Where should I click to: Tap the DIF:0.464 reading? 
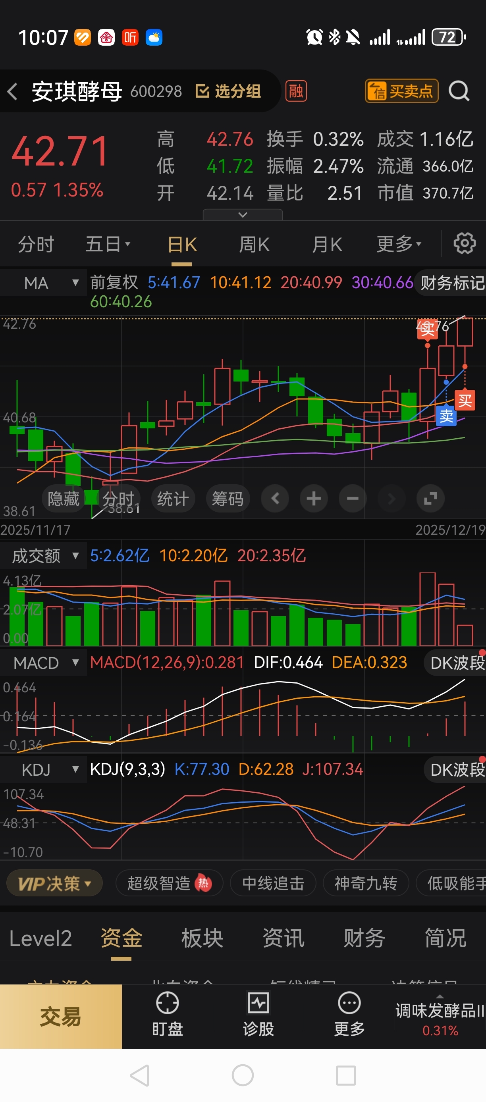coord(288,663)
